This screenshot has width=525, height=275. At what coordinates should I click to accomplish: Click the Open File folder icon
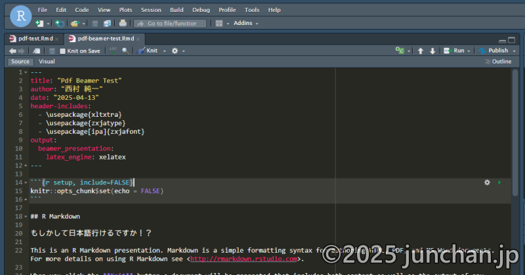coord(74,23)
